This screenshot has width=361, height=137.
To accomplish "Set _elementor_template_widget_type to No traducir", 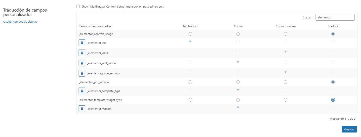I will click(190, 100).
